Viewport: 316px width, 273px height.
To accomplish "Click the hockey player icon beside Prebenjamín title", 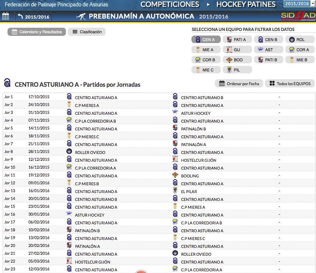I will click(x=81, y=16).
